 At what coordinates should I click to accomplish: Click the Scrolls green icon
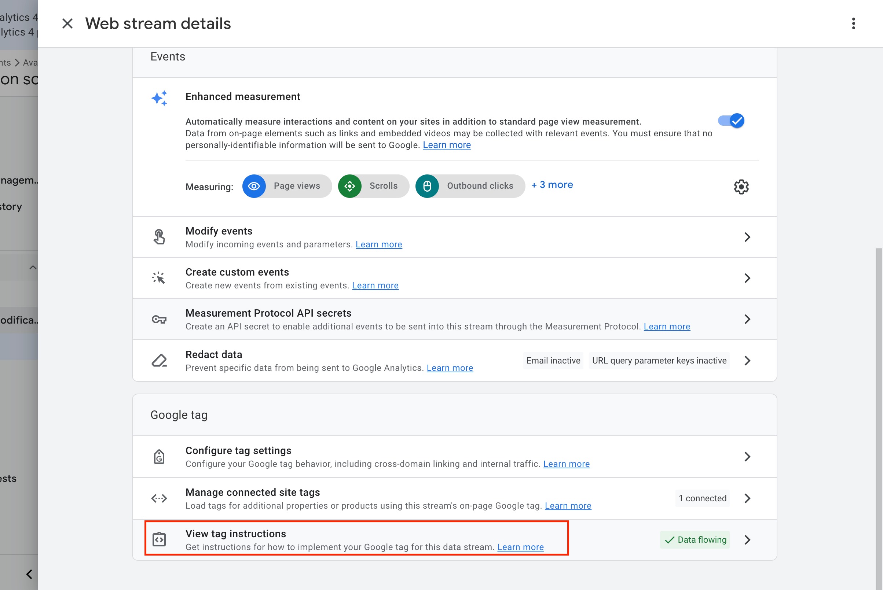point(349,186)
